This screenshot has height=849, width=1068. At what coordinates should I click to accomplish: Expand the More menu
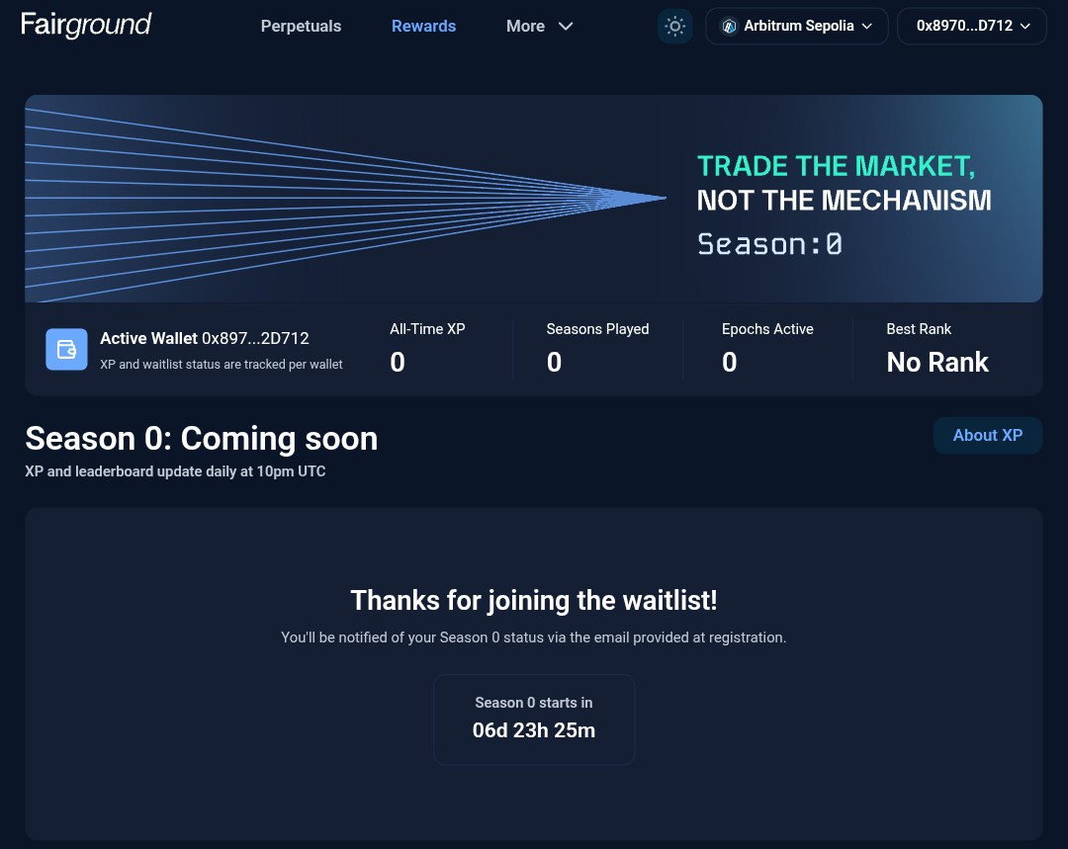540,26
